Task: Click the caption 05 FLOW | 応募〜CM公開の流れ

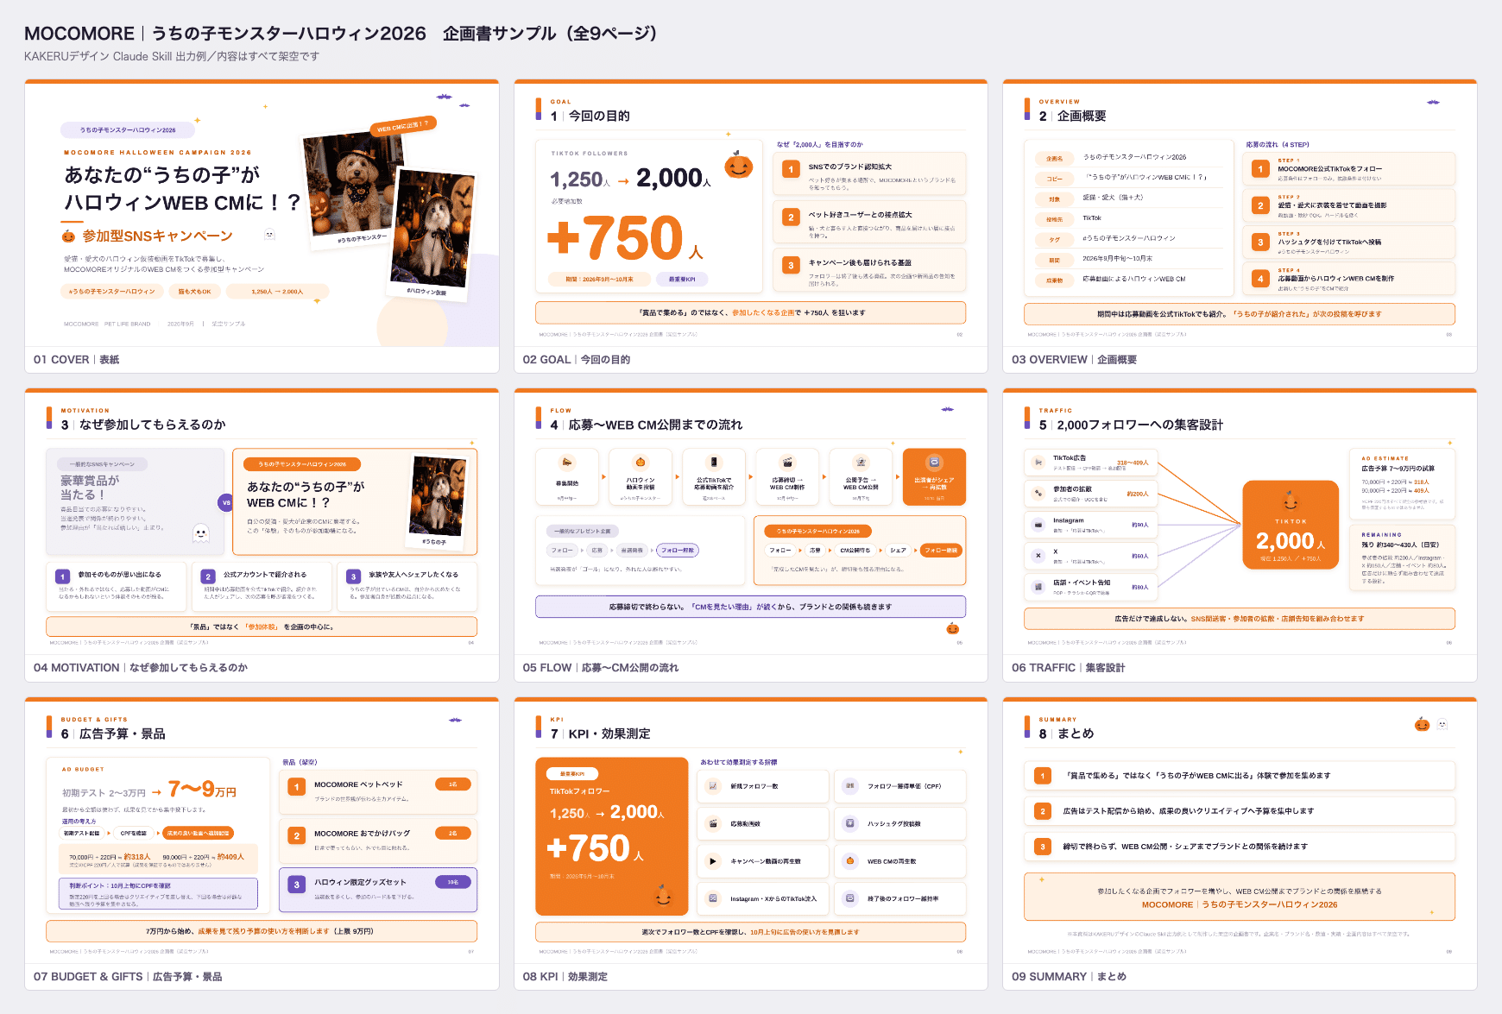Action: click(x=601, y=668)
